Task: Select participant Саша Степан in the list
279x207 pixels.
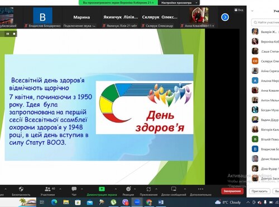Action: coord(265,51)
